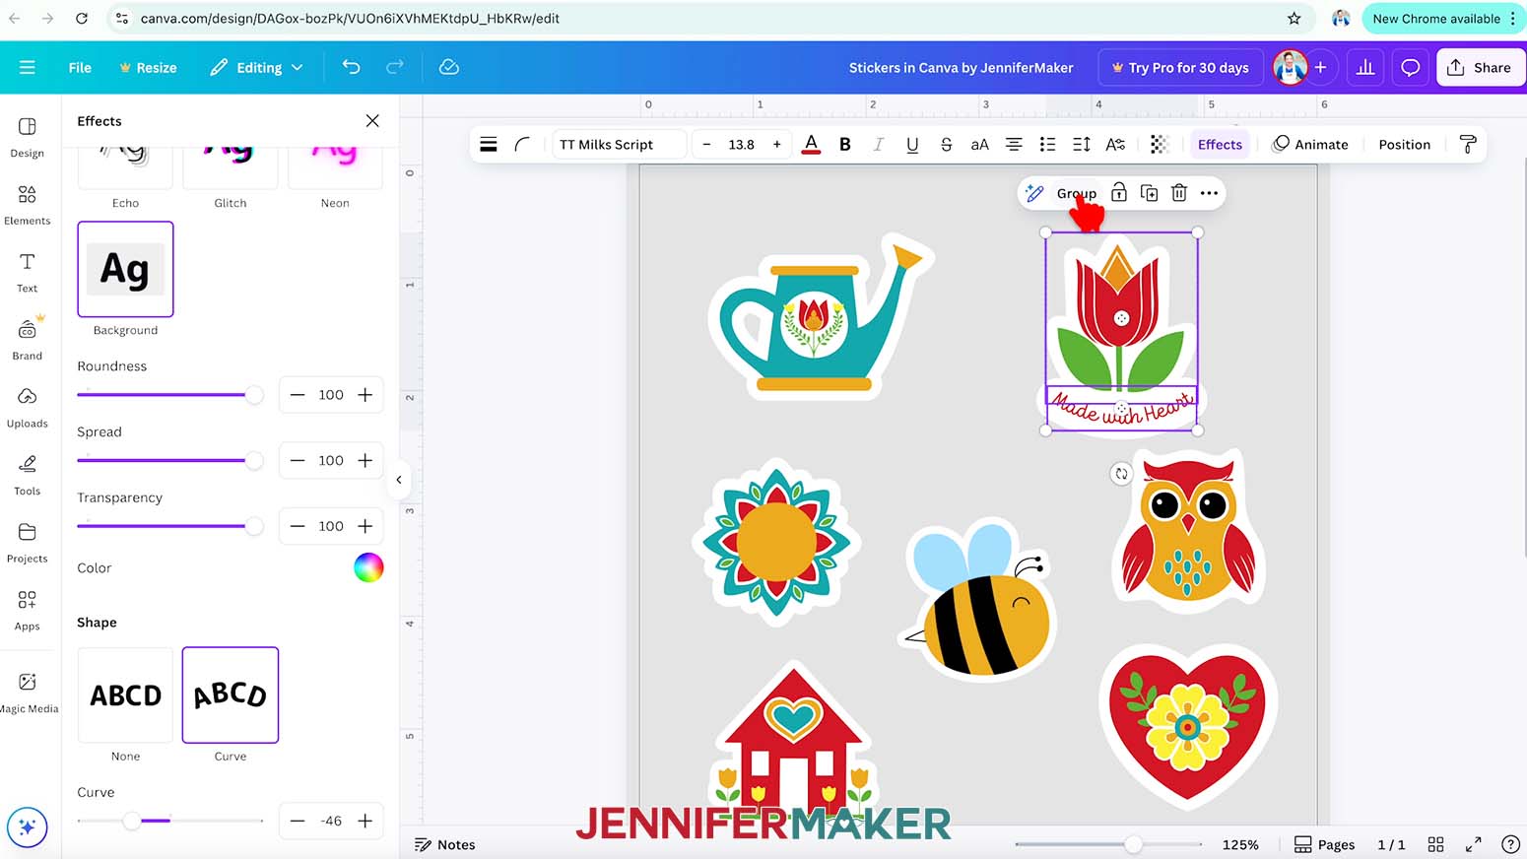1527x859 pixels.
Task: Change text alignment
Action: click(x=1014, y=145)
